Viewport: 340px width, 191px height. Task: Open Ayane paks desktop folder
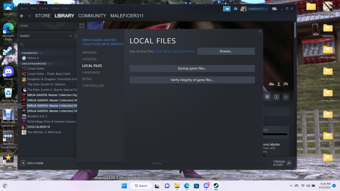(328, 95)
